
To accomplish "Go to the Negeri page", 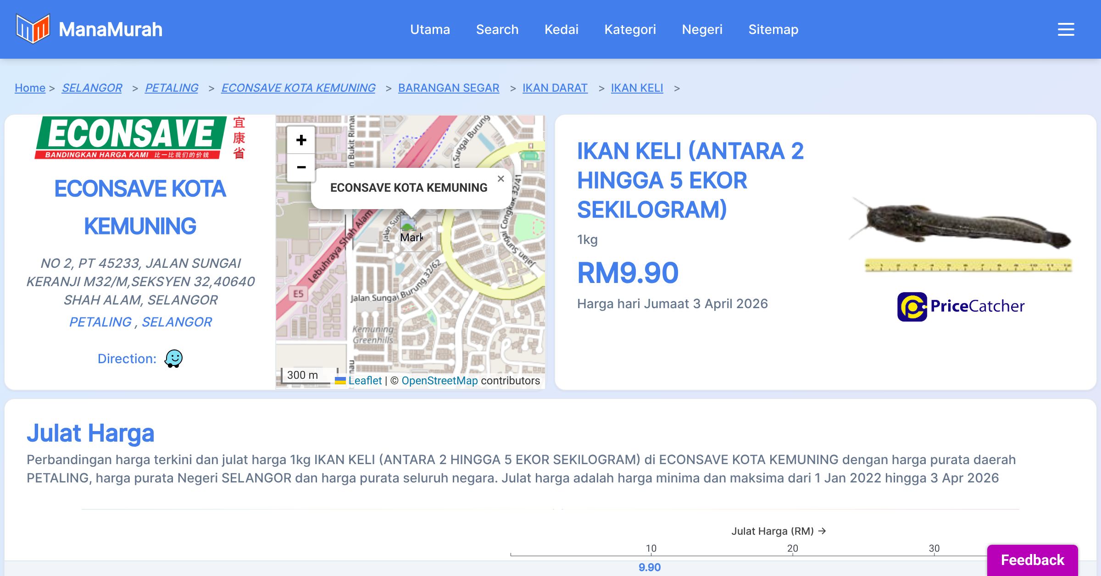I will [x=702, y=29].
